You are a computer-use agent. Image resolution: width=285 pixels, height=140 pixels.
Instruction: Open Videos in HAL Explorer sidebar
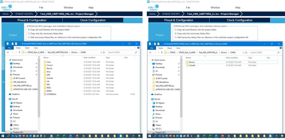(14, 125)
